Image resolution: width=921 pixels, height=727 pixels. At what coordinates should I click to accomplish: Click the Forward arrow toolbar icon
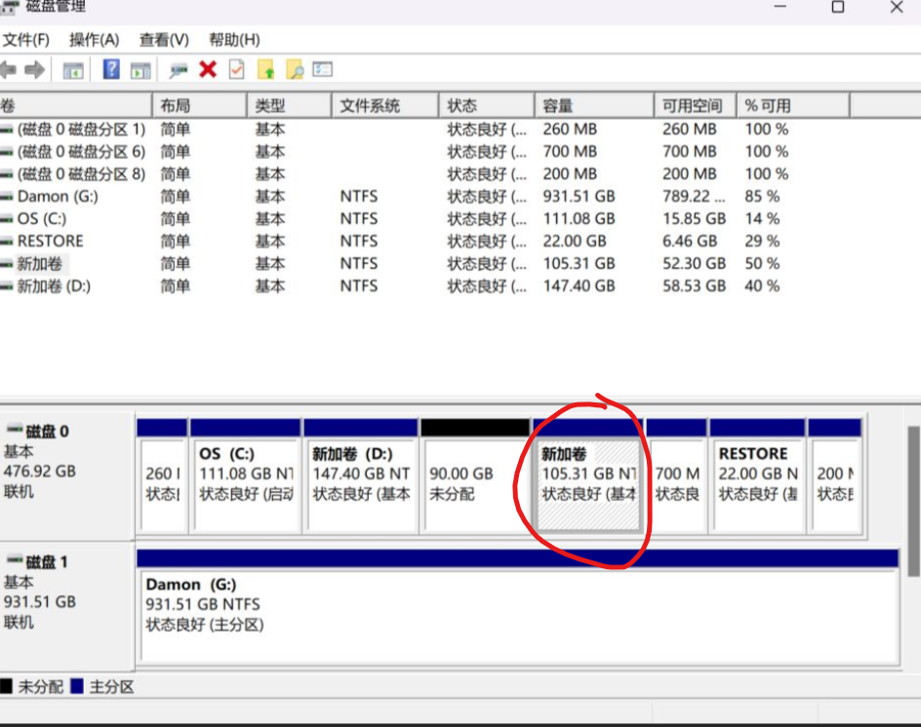[x=35, y=70]
